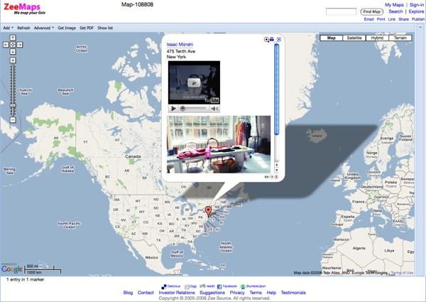This screenshot has width=426, height=302.
Task: Switch to Satellite view type
Action: 354,38
